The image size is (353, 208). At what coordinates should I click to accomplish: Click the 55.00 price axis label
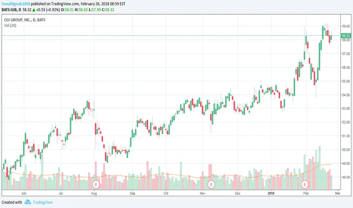(346, 81)
